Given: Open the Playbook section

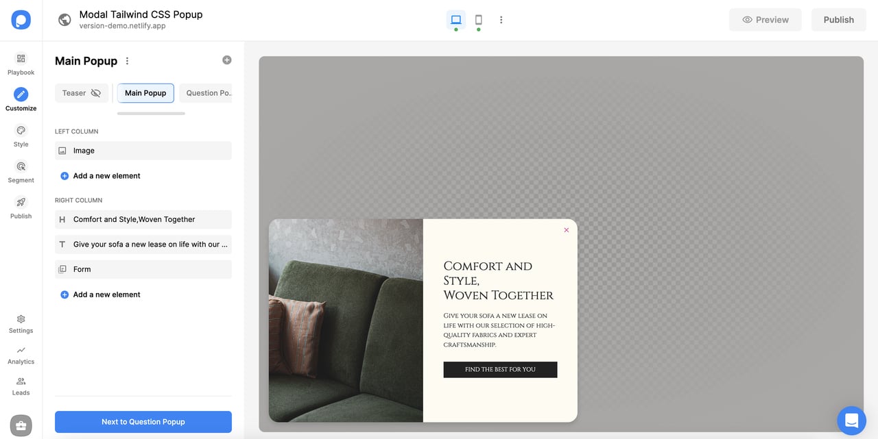Looking at the screenshot, I should click(21, 64).
